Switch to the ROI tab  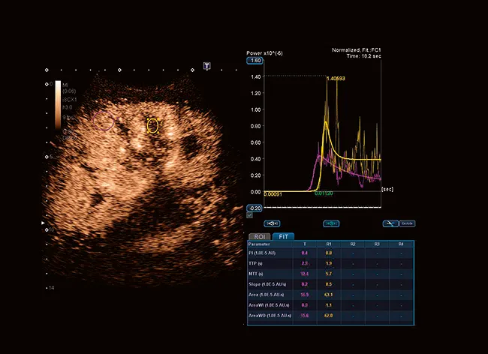point(260,236)
